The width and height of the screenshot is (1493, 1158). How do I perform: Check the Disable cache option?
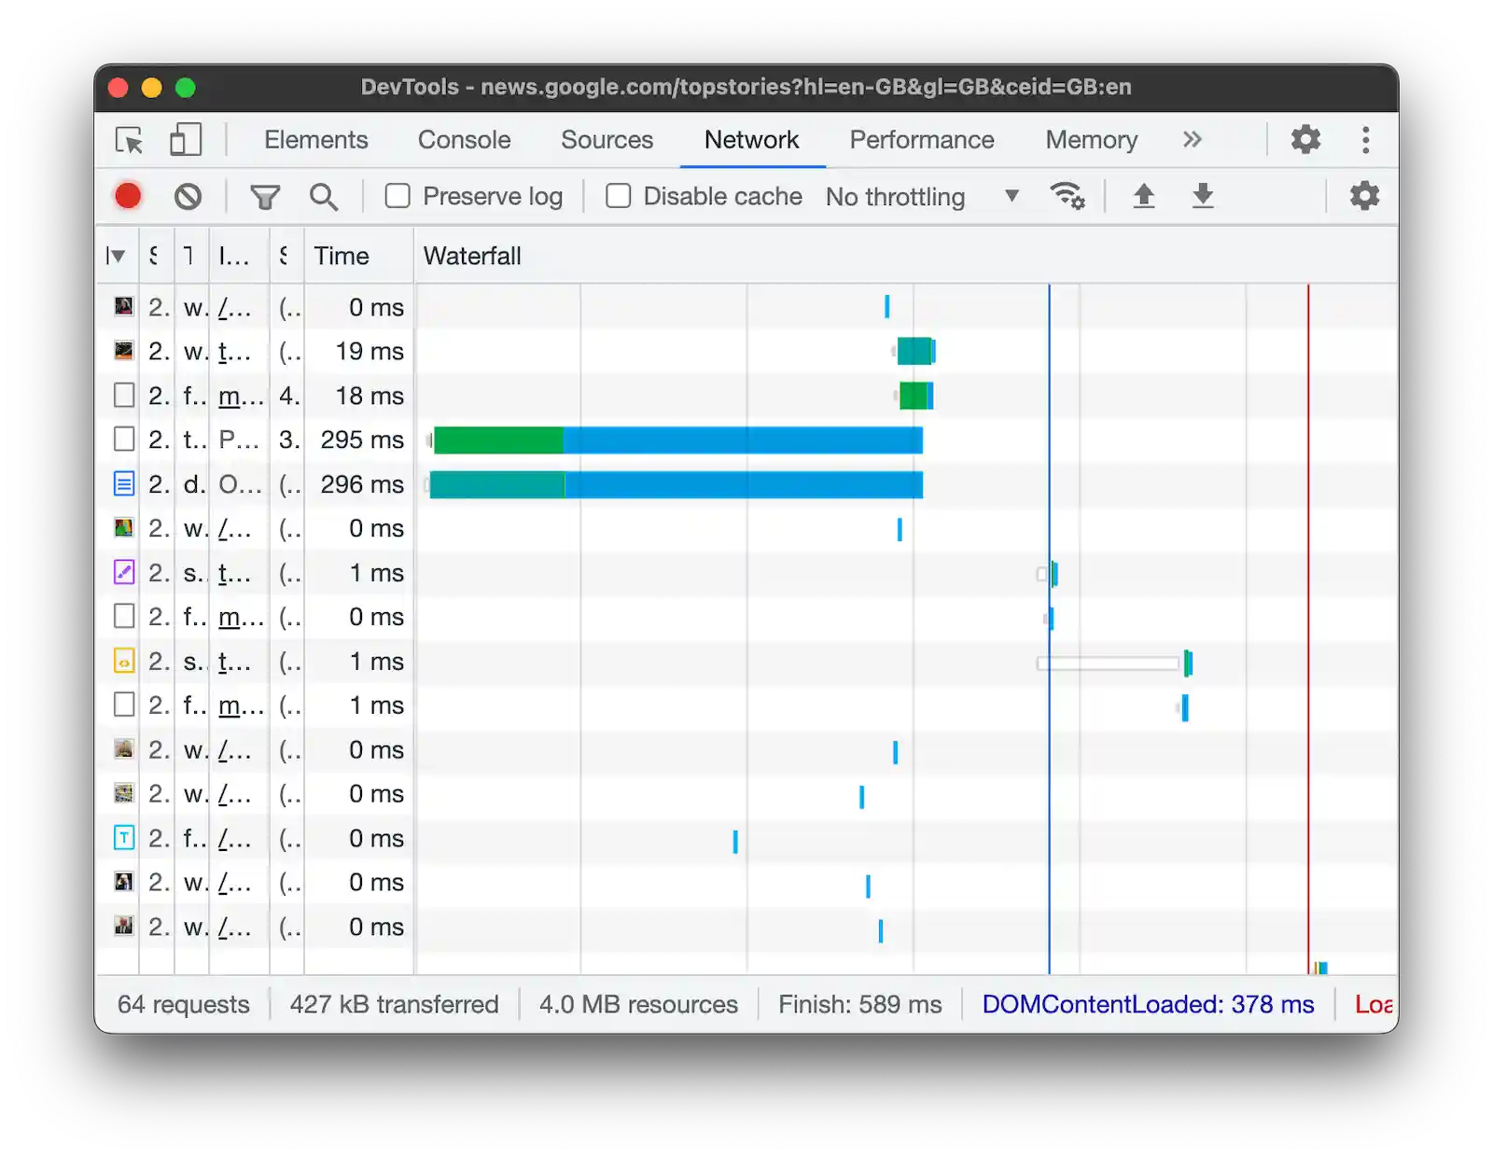(619, 196)
